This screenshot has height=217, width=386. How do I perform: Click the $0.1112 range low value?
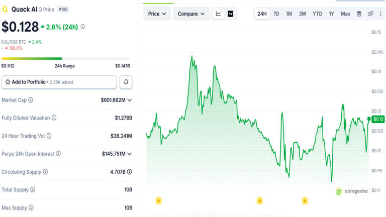click(x=8, y=66)
